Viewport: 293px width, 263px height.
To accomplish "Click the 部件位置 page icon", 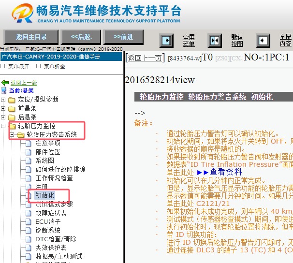I will click(29, 152).
